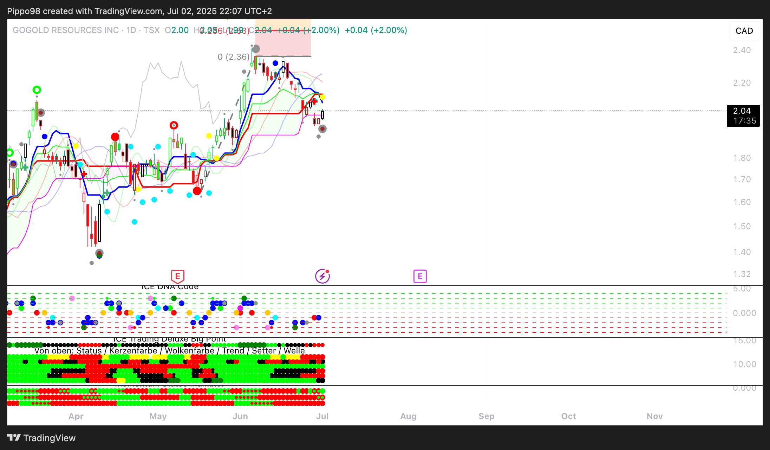Click the GOGOLD RESOURCES INC symbol title
This screenshot has width=770, height=450.
(x=66, y=30)
